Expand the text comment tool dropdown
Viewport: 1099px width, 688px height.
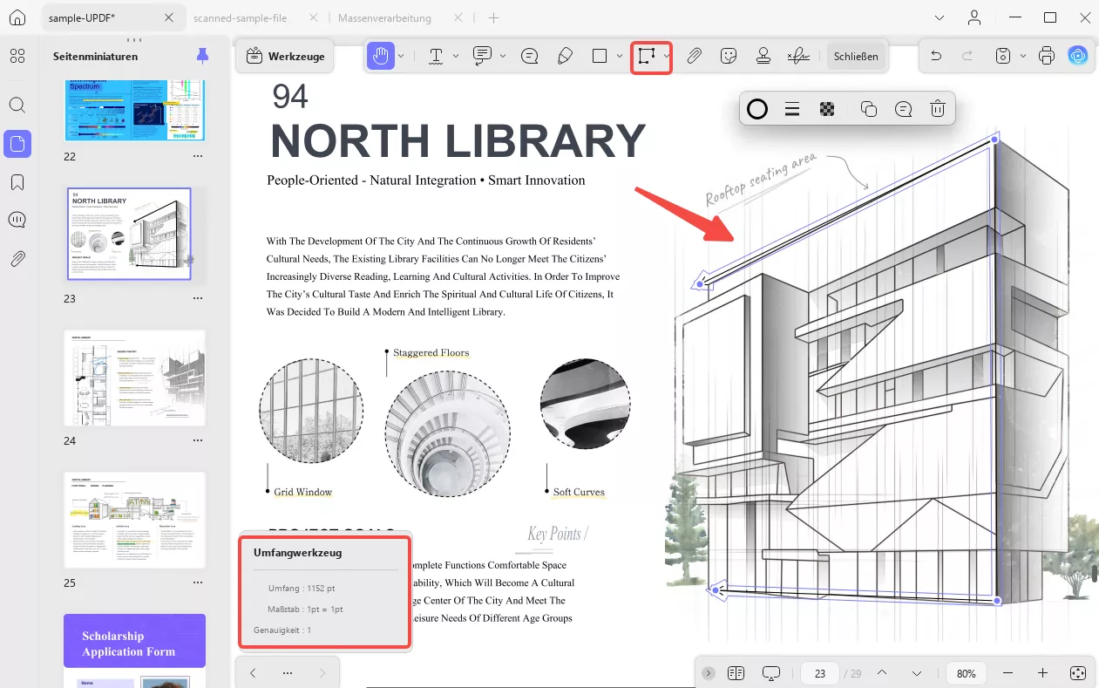(503, 56)
